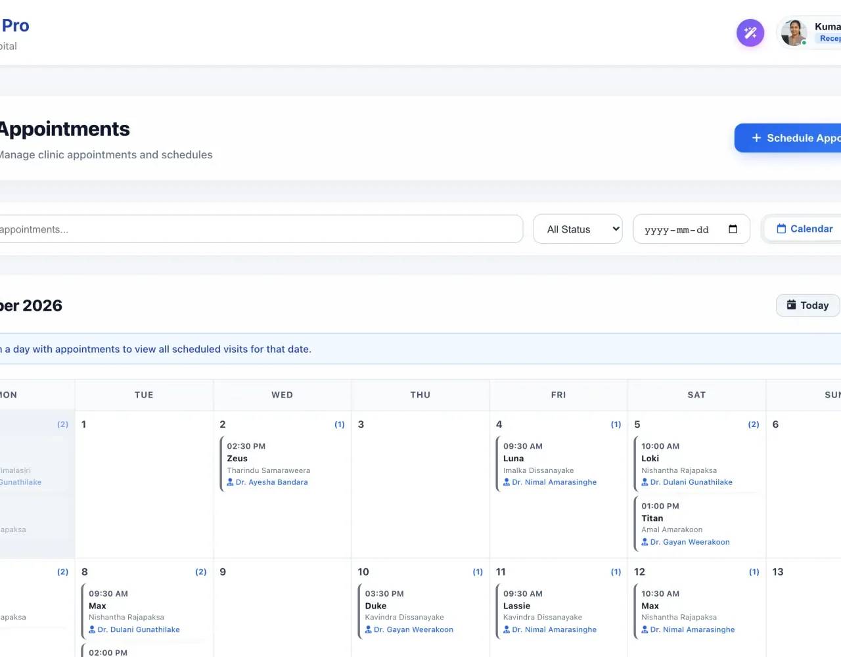Click doctor icon beside Dr. Gayan Weerakoon on Titan
This screenshot has width=841, height=657.
[x=645, y=542]
